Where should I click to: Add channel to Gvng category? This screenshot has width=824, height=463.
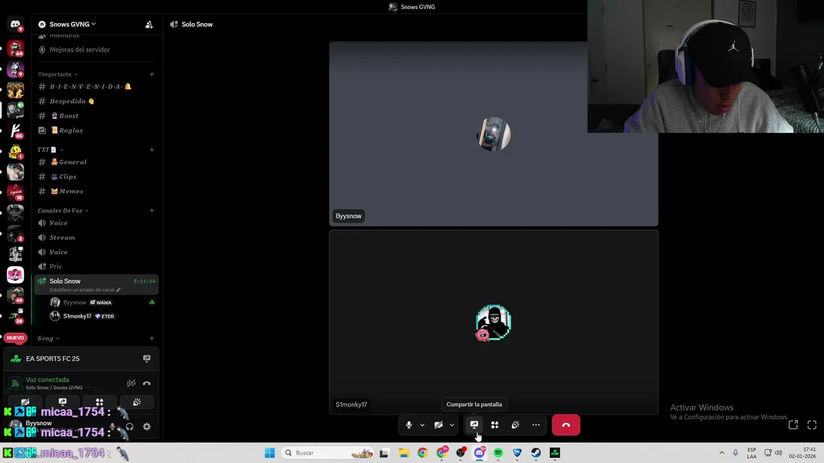152,338
